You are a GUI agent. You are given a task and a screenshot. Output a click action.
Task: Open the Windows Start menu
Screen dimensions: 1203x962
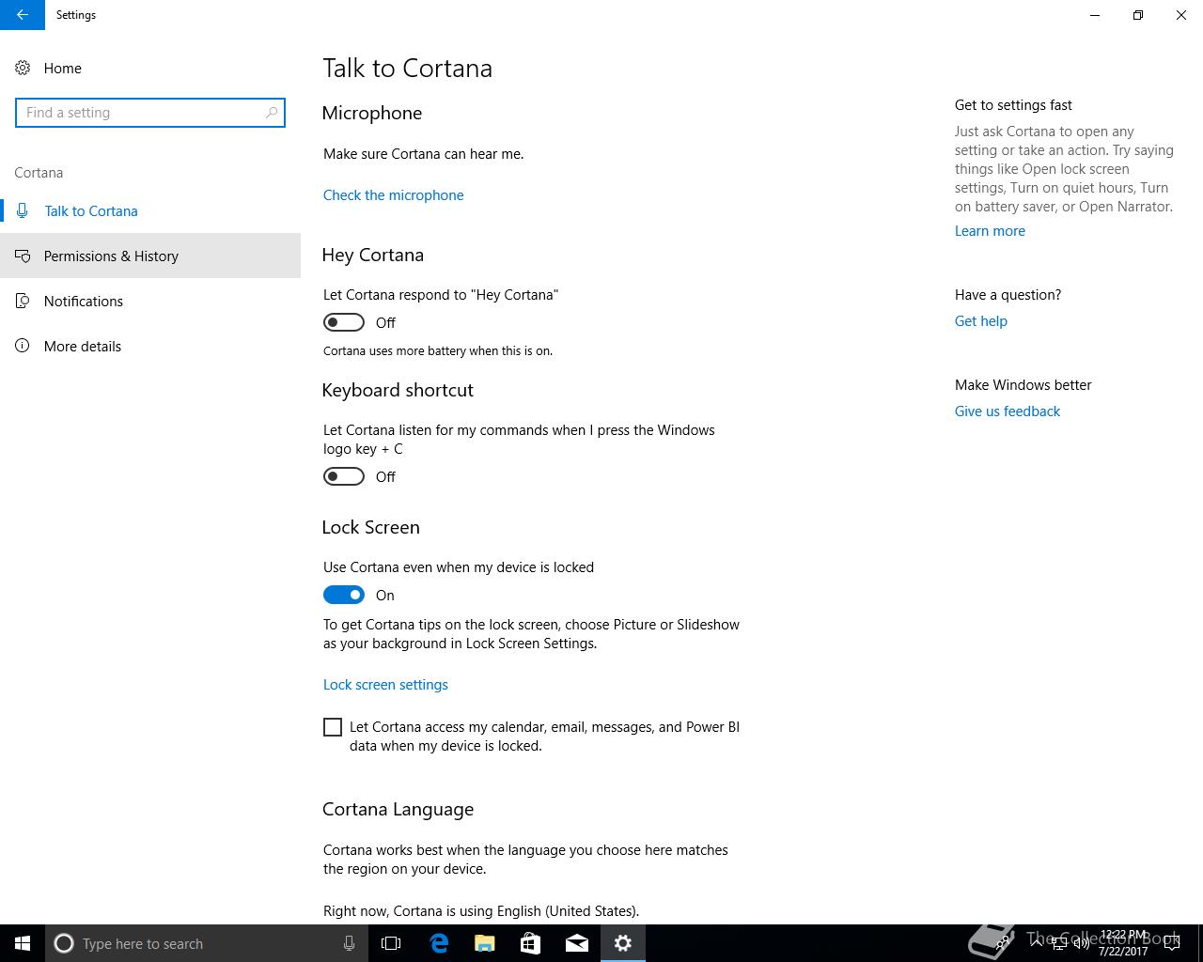(x=23, y=943)
